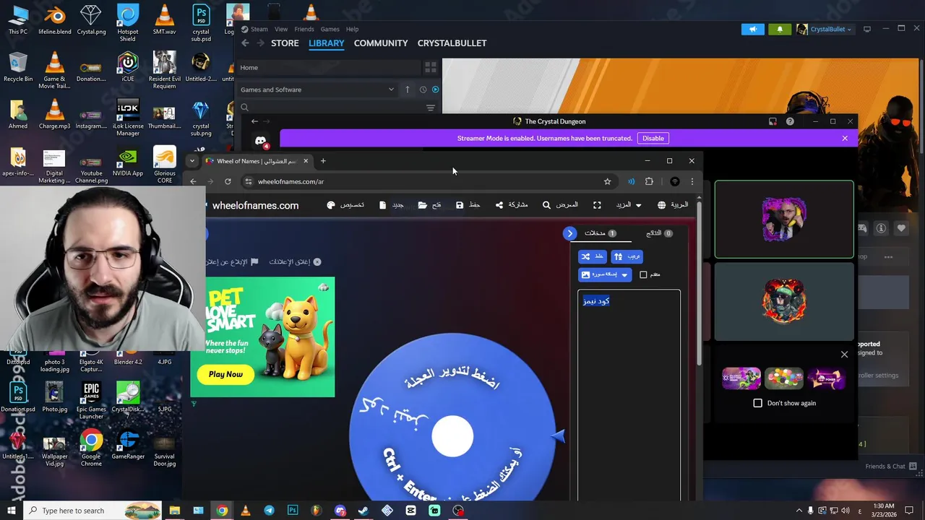Toggle Steam library grid view icon
This screenshot has height=520, width=925.
click(x=431, y=67)
